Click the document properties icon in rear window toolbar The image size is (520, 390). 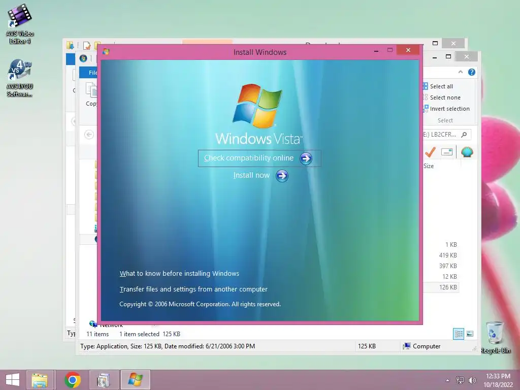point(87,45)
